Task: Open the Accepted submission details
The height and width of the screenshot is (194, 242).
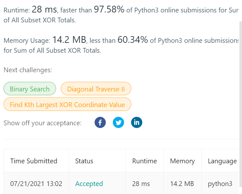Action: pos(89,184)
